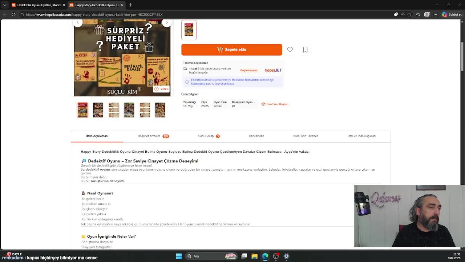Switch to Hepsifinans tab
The height and width of the screenshot is (262, 465).
(x=256, y=136)
